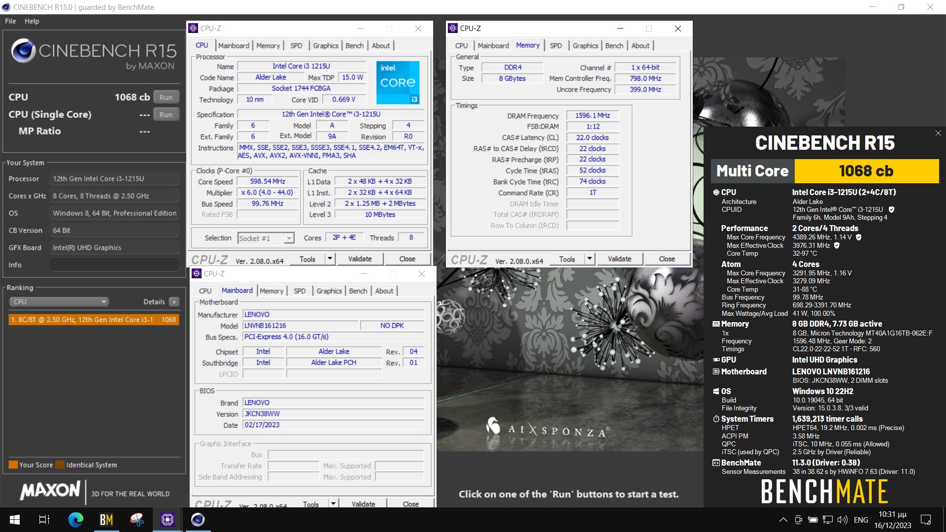Image resolution: width=946 pixels, height=532 pixels.
Task: Click the shield next to Max Core Frequency
Action: point(859,237)
